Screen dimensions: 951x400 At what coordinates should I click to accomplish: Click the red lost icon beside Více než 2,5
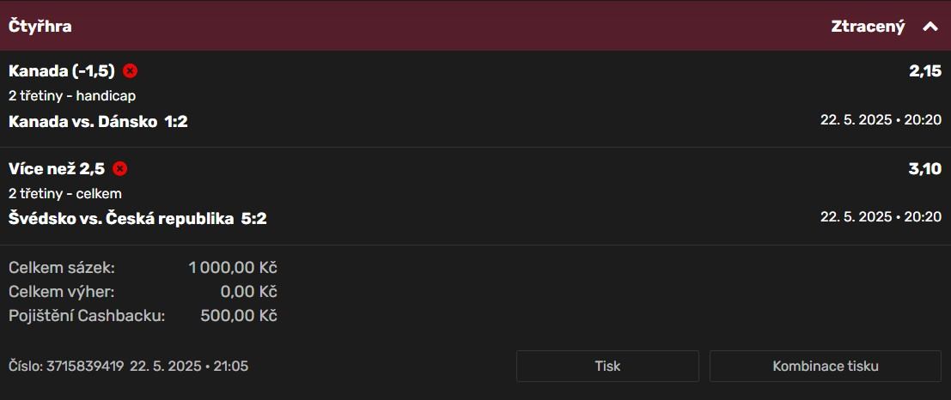pos(120,169)
